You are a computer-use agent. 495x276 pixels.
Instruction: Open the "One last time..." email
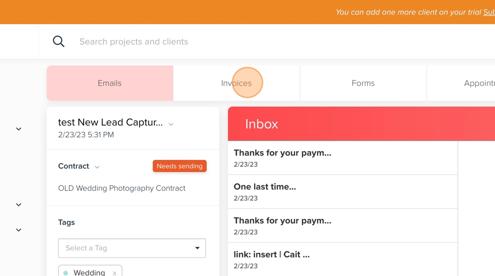coord(265,191)
